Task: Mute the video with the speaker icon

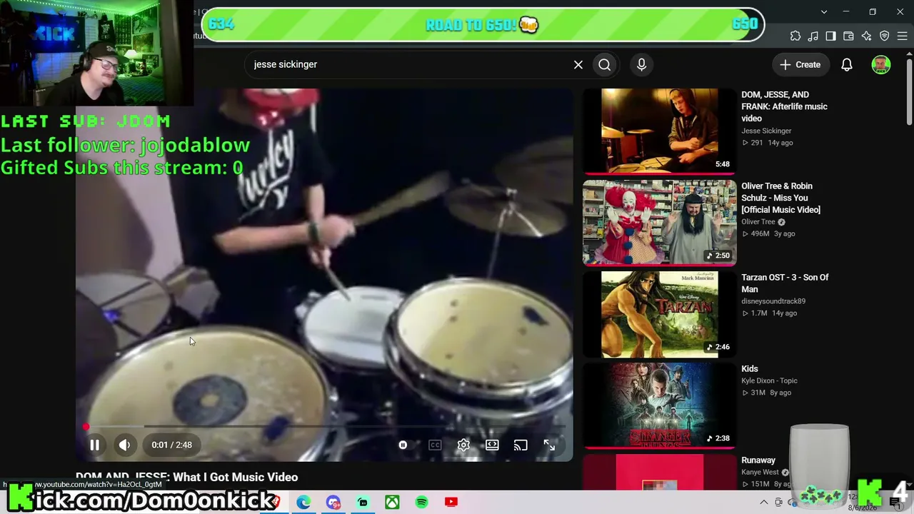Action: tap(125, 445)
